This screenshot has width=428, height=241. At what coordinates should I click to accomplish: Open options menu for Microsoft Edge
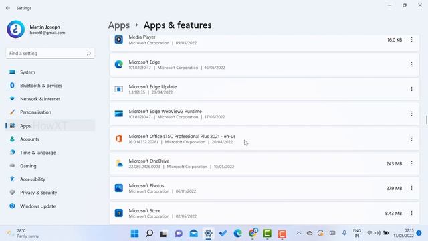point(411,64)
